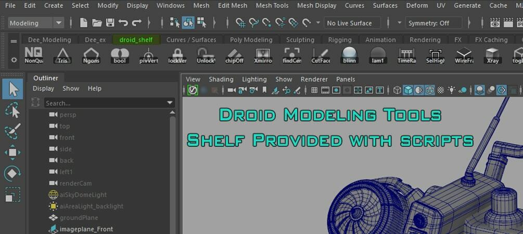Save the scene with the floppy disk icon
Screen dimensions: 523x234
pyautogui.click(x=110, y=23)
